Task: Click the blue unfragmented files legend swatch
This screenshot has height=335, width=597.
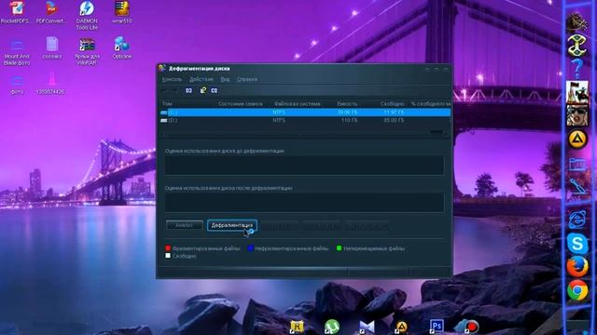Action: [x=251, y=248]
